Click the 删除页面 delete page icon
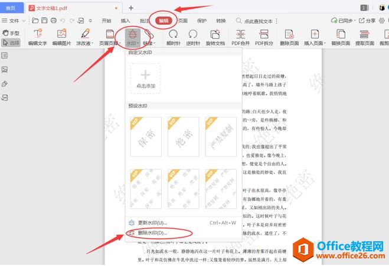 pyautogui.click(x=289, y=37)
